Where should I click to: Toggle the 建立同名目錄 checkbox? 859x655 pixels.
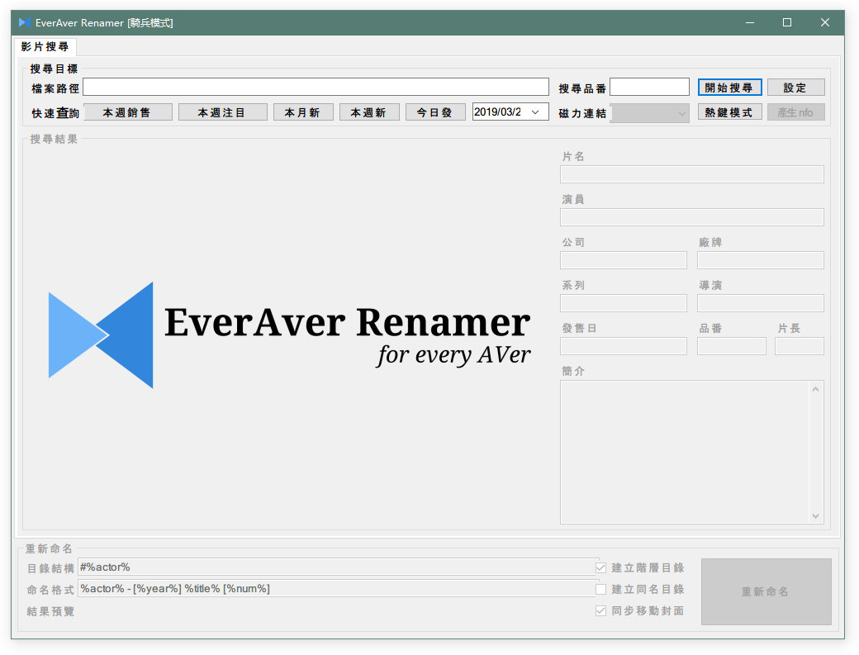[x=601, y=589]
